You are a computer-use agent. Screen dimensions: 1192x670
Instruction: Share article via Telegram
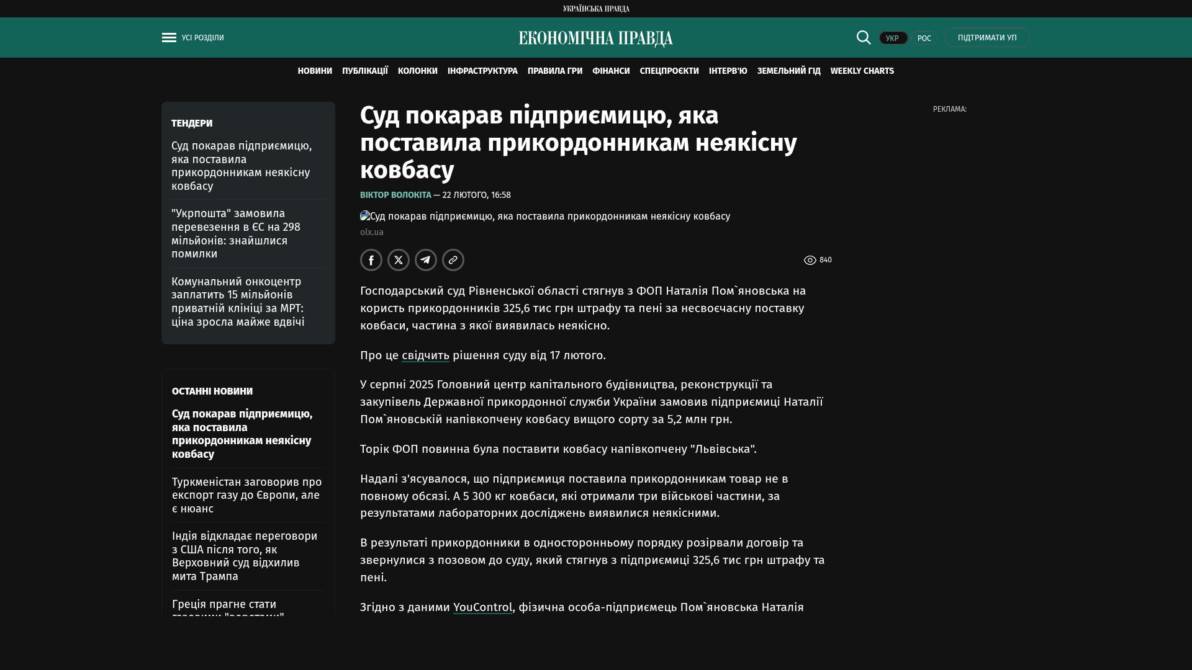point(426,260)
